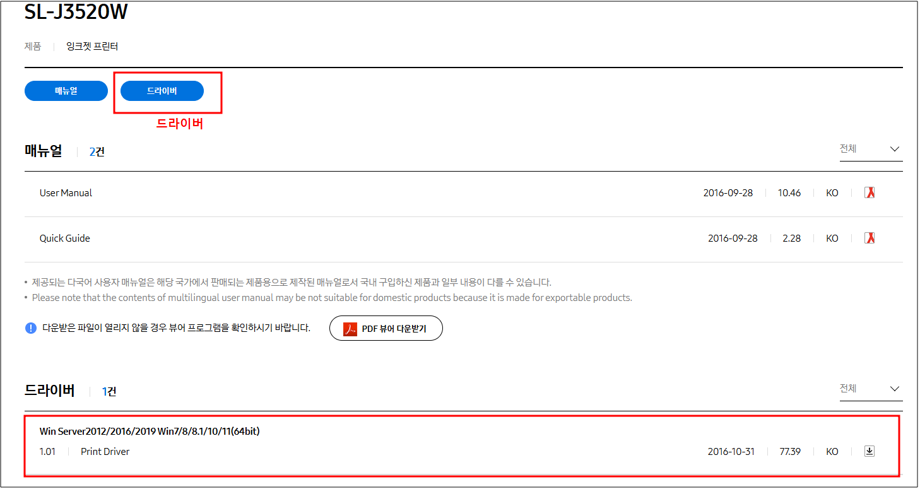Image resolution: width=920 pixels, height=489 pixels.
Task: Click the Print Driver label
Action: point(105,451)
